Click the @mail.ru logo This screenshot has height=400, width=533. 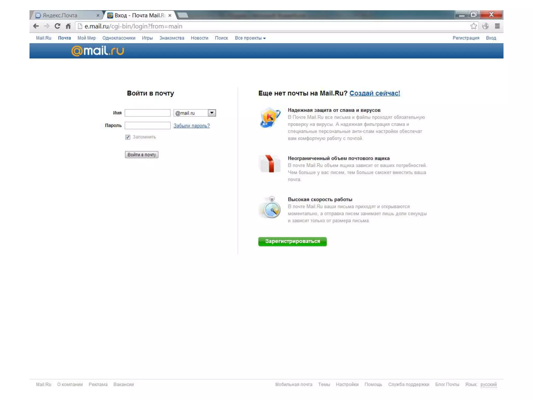tap(98, 51)
